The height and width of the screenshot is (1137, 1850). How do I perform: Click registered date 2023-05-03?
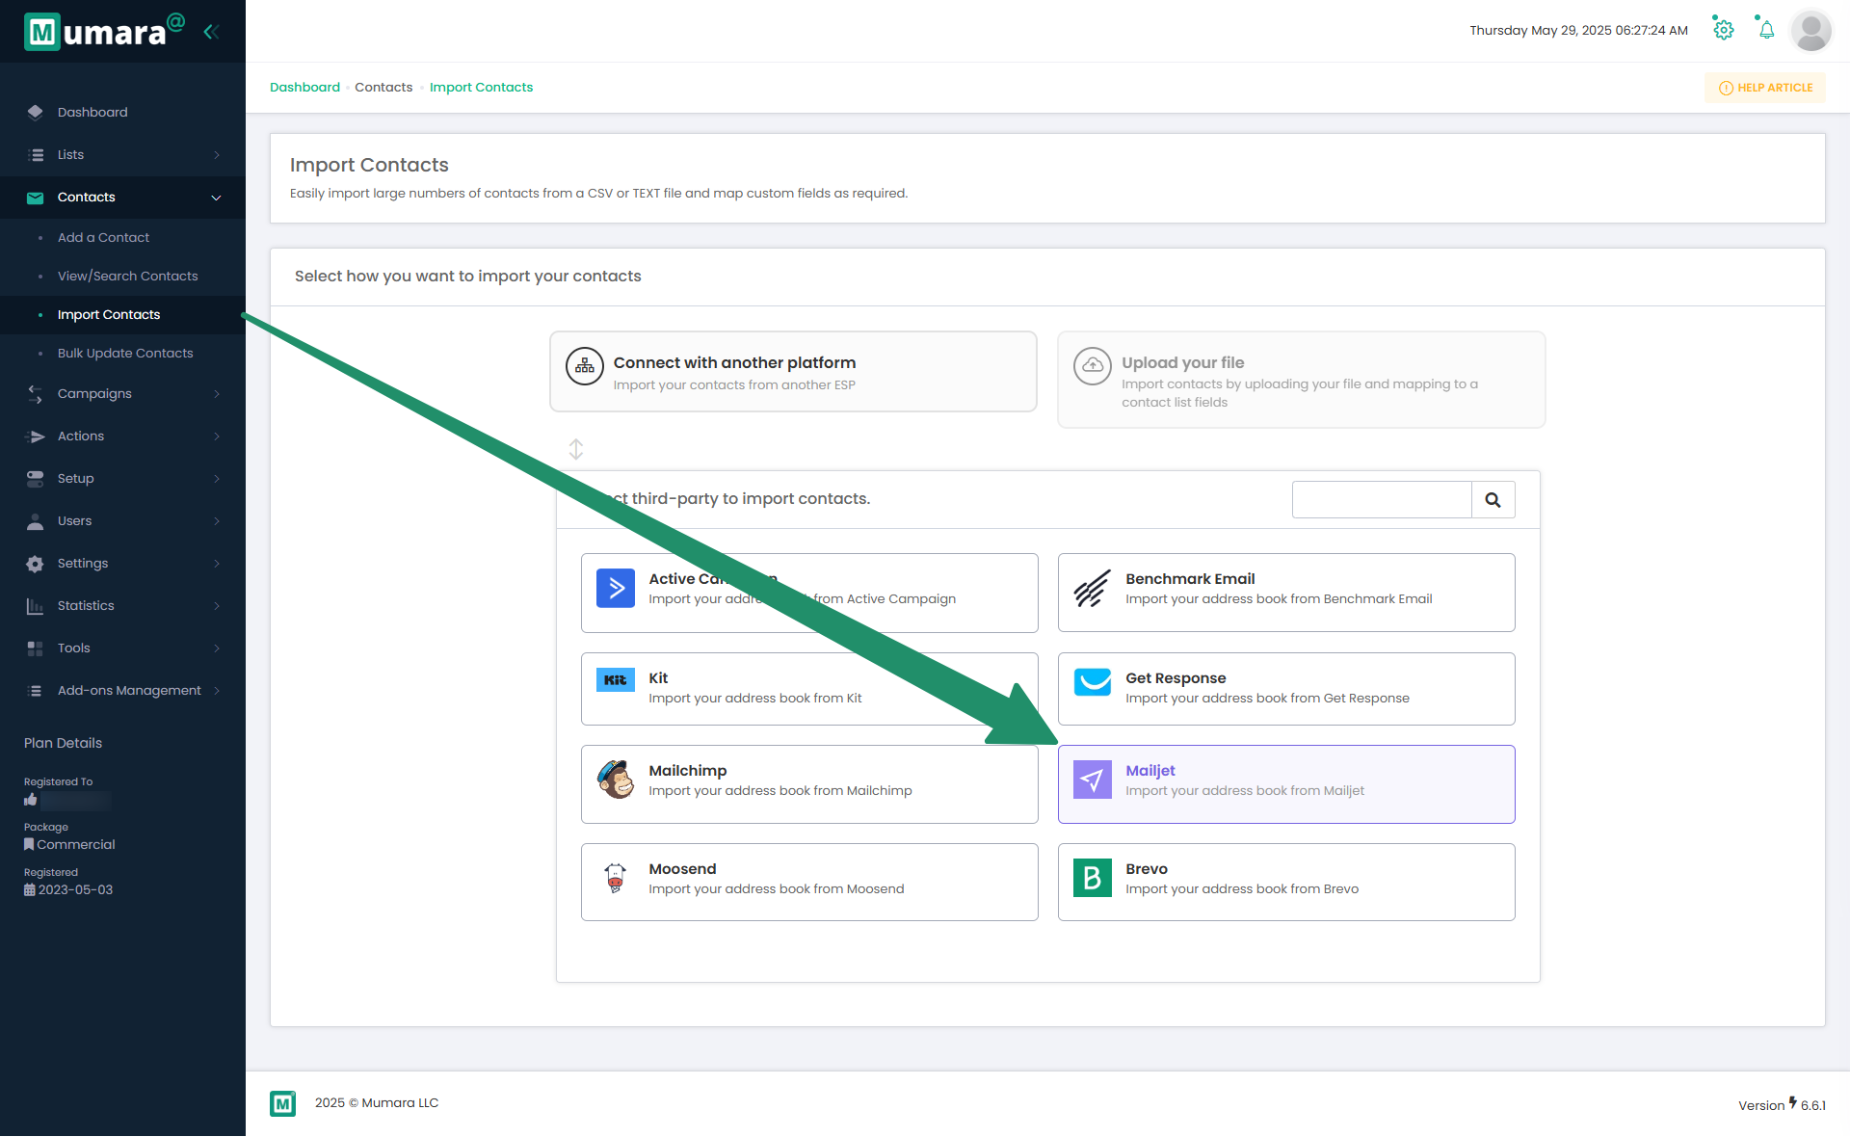[x=75, y=889]
